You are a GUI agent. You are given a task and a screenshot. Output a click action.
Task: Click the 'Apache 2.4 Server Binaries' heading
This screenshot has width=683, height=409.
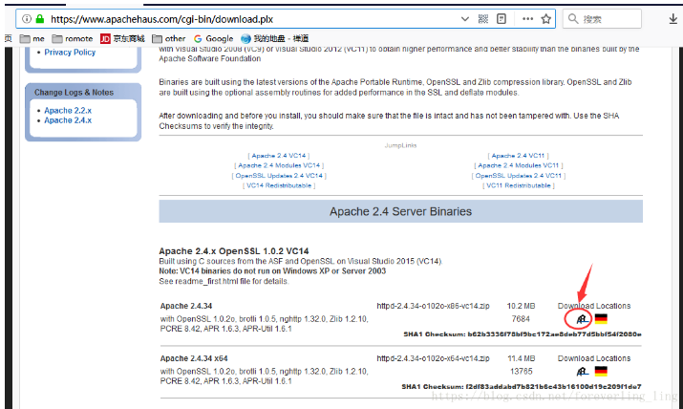[400, 212]
